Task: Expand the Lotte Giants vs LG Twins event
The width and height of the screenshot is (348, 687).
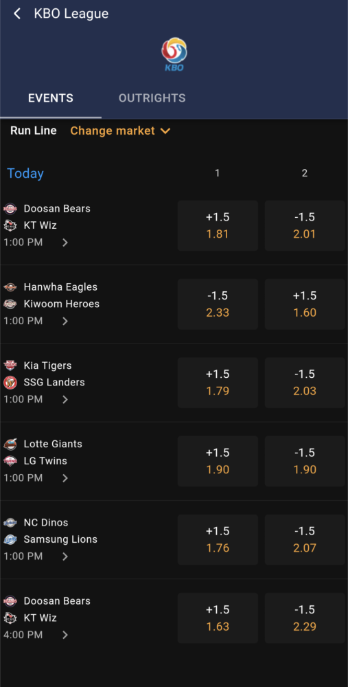Action: click(x=65, y=477)
